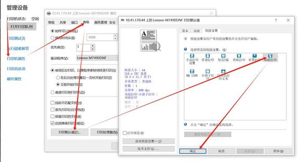Switch to 常规 tab in 属性 window
Screen dimensions: 301x162
pos(51,22)
